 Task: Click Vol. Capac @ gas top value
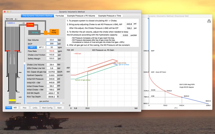52,72
